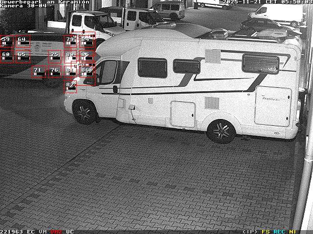Select detection zone 85
Viewport: 313px width, 234px height.
coord(87,57)
